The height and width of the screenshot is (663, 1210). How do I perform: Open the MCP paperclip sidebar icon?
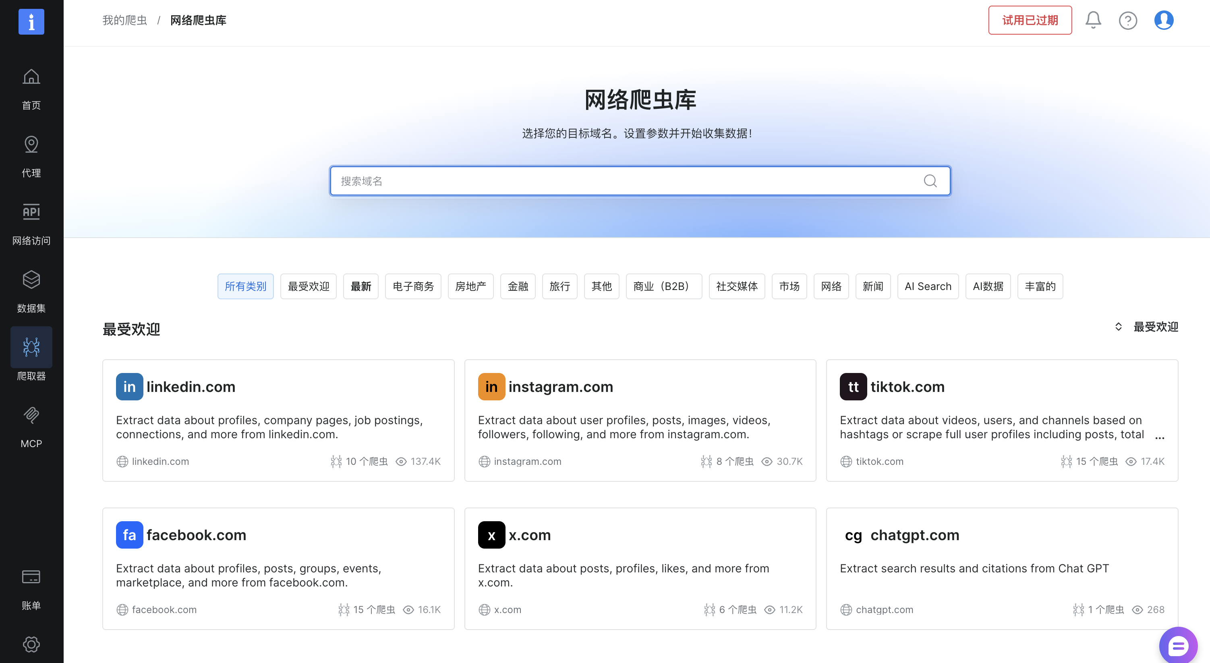point(31,415)
